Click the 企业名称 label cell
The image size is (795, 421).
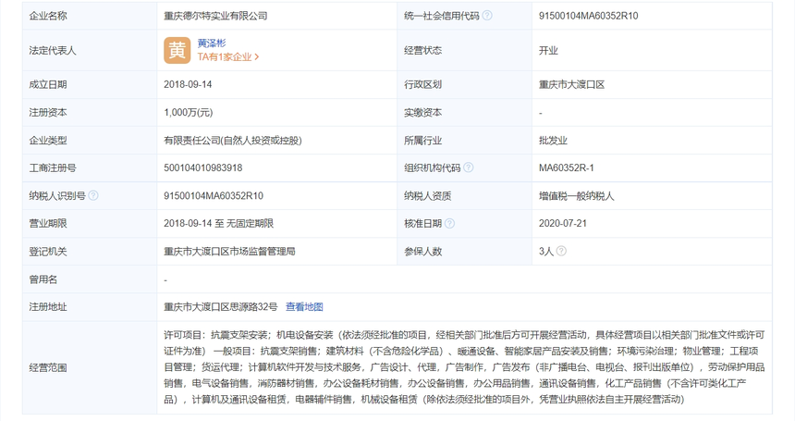(x=90, y=16)
